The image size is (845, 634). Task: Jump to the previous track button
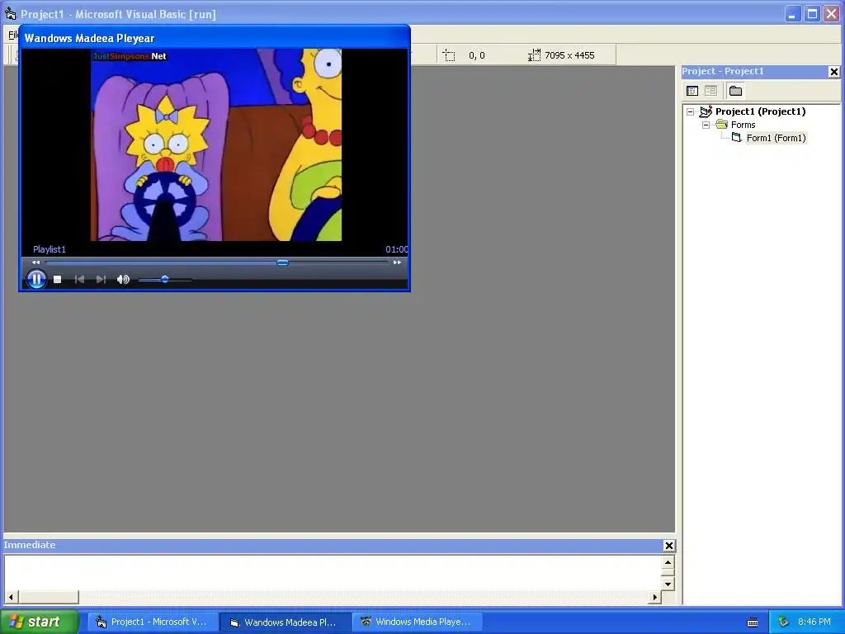tap(79, 279)
